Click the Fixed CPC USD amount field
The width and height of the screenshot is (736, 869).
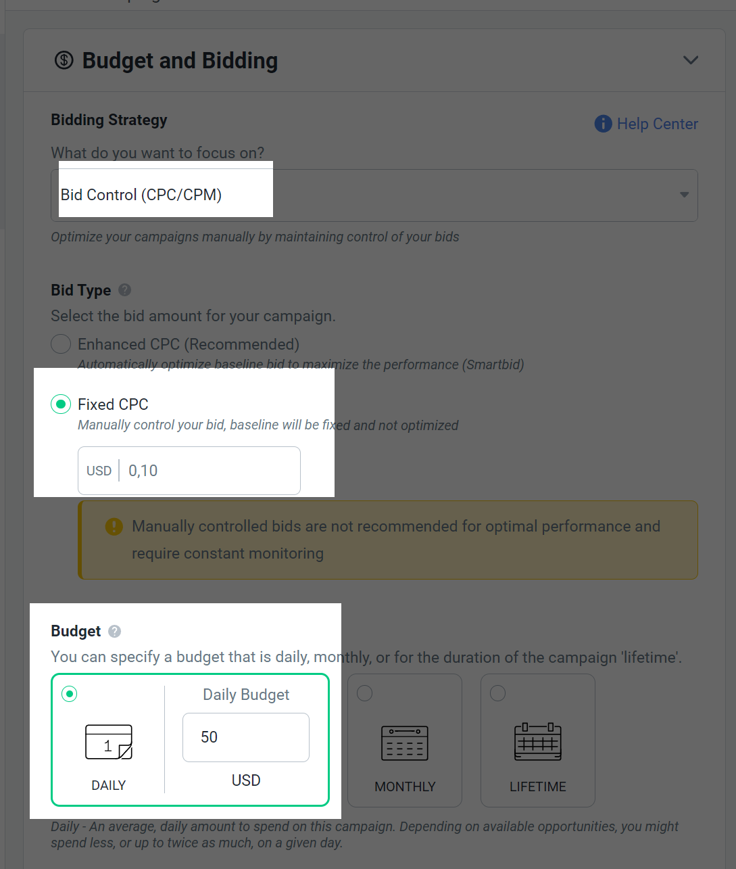[x=189, y=471]
